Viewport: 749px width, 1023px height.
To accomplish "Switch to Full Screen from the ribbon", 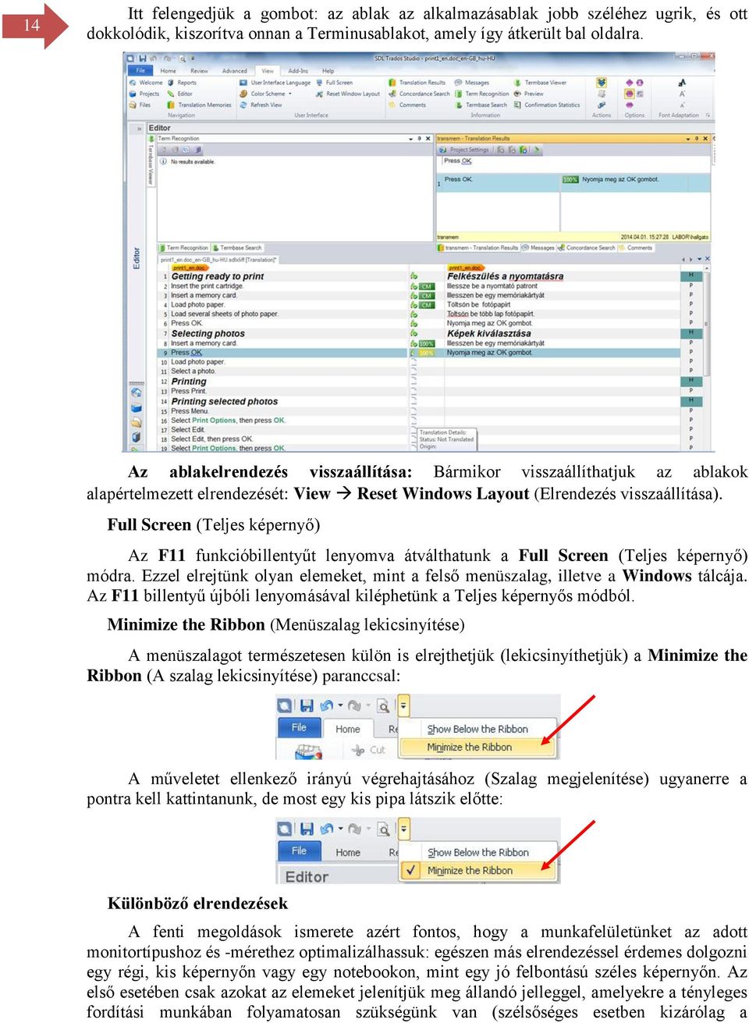I will click(334, 83).
